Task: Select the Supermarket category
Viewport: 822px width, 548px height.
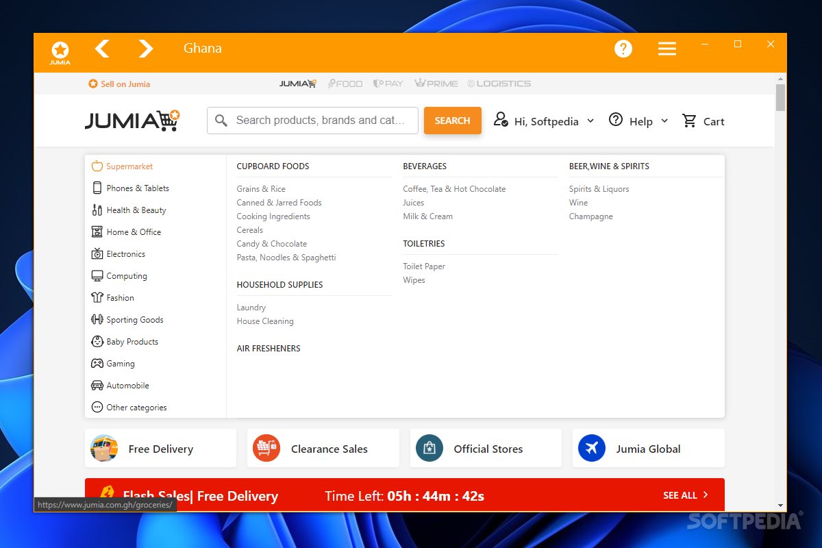Action: (x=129, y=166)
